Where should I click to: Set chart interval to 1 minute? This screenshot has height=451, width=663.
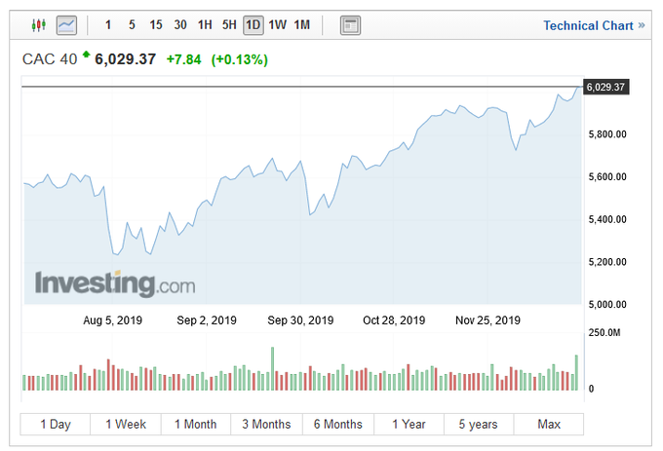pos(108,25)
